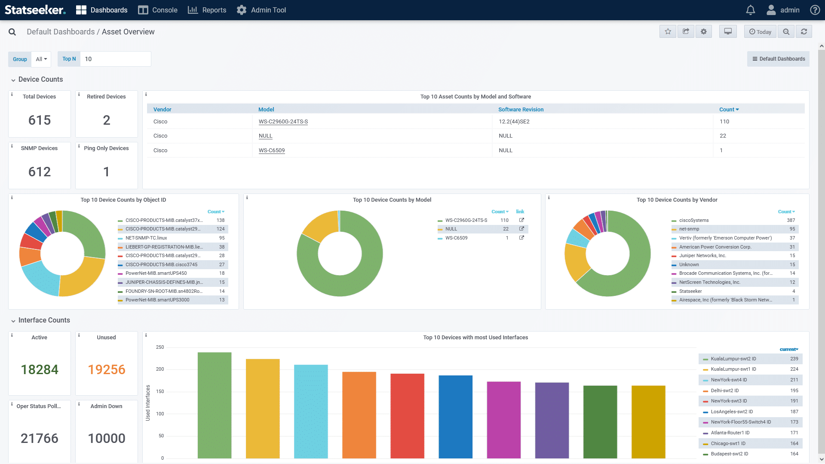
Task: Open current dropdown in interfaces legend
Action: pyautogui.click(x=789, y=349)
